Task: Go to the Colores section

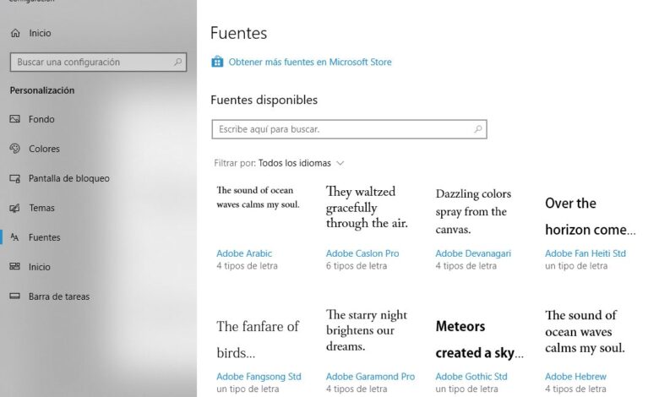Action: 44,149
